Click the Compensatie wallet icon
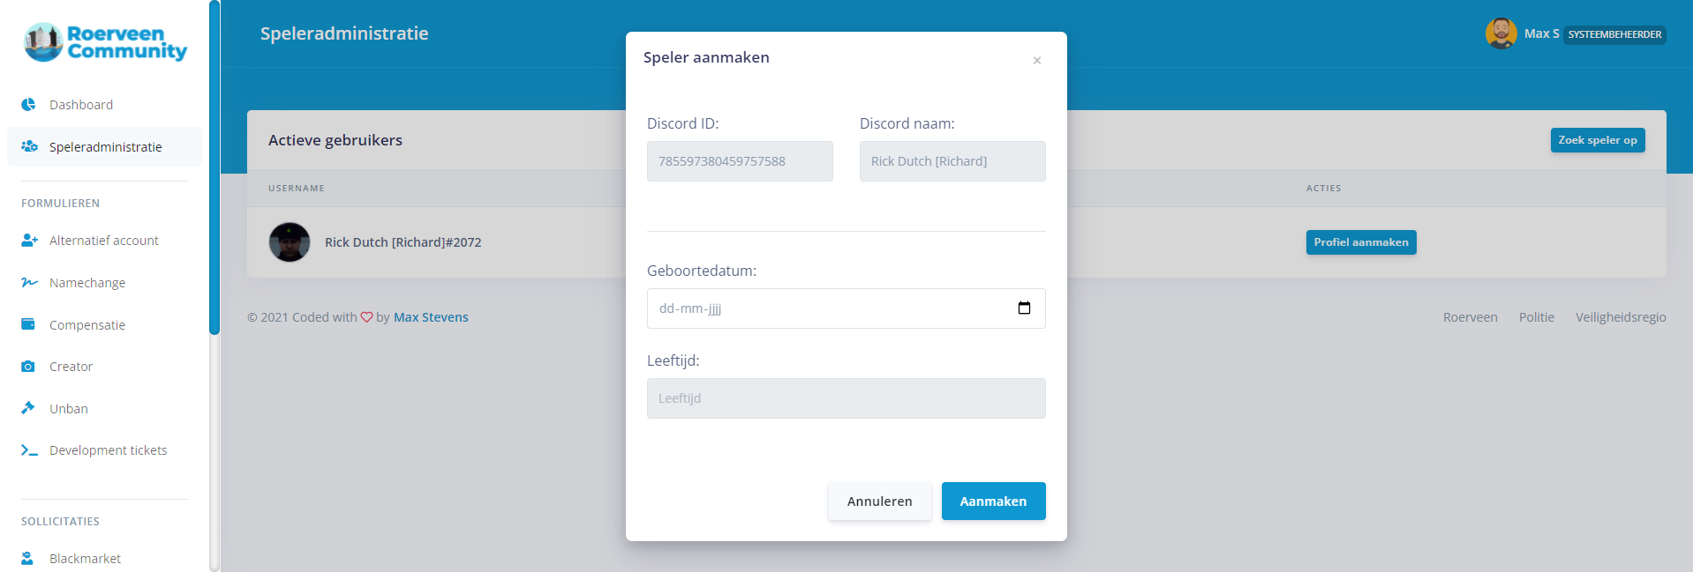 pos(28,323)
